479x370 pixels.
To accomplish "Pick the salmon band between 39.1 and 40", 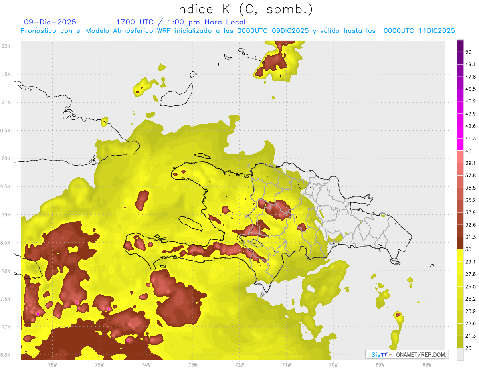I will click(460, 157).
